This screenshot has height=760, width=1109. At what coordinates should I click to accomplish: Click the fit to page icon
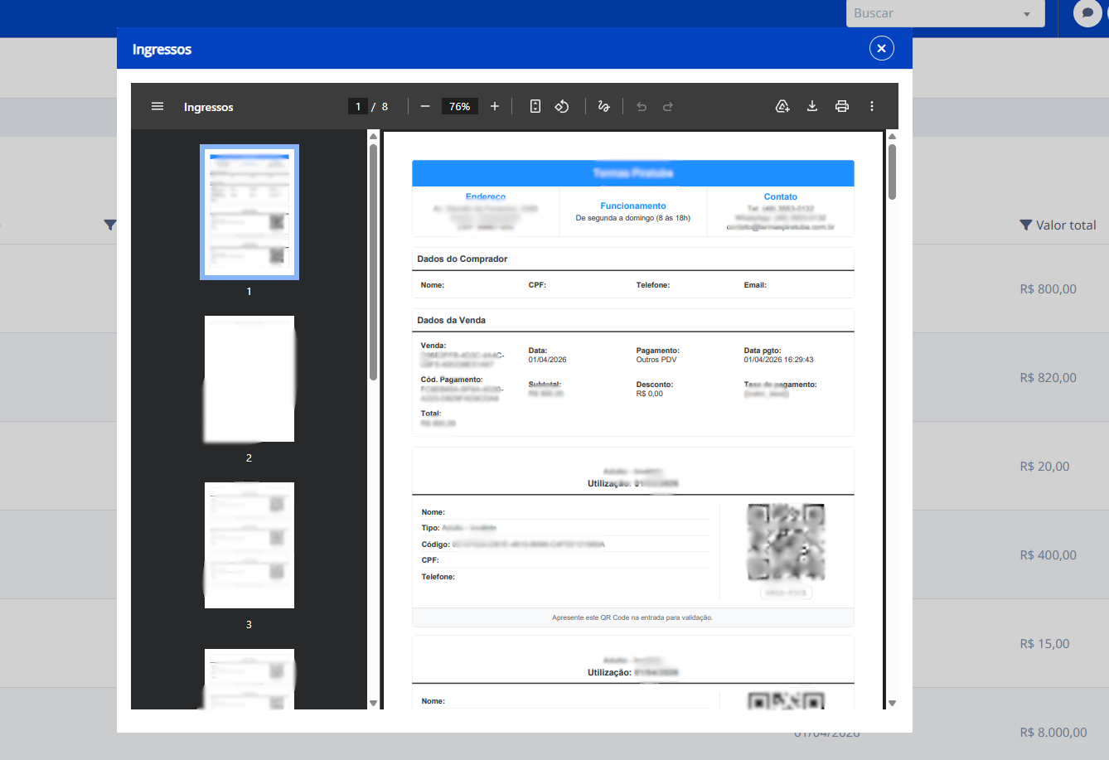point(535,106)
